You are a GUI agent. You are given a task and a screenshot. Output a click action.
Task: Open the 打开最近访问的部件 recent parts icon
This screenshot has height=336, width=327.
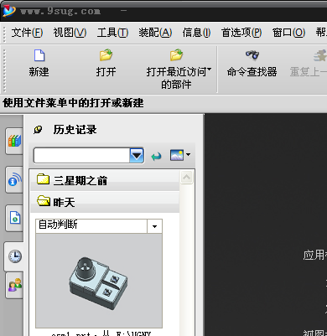click(x=177, y=55)
